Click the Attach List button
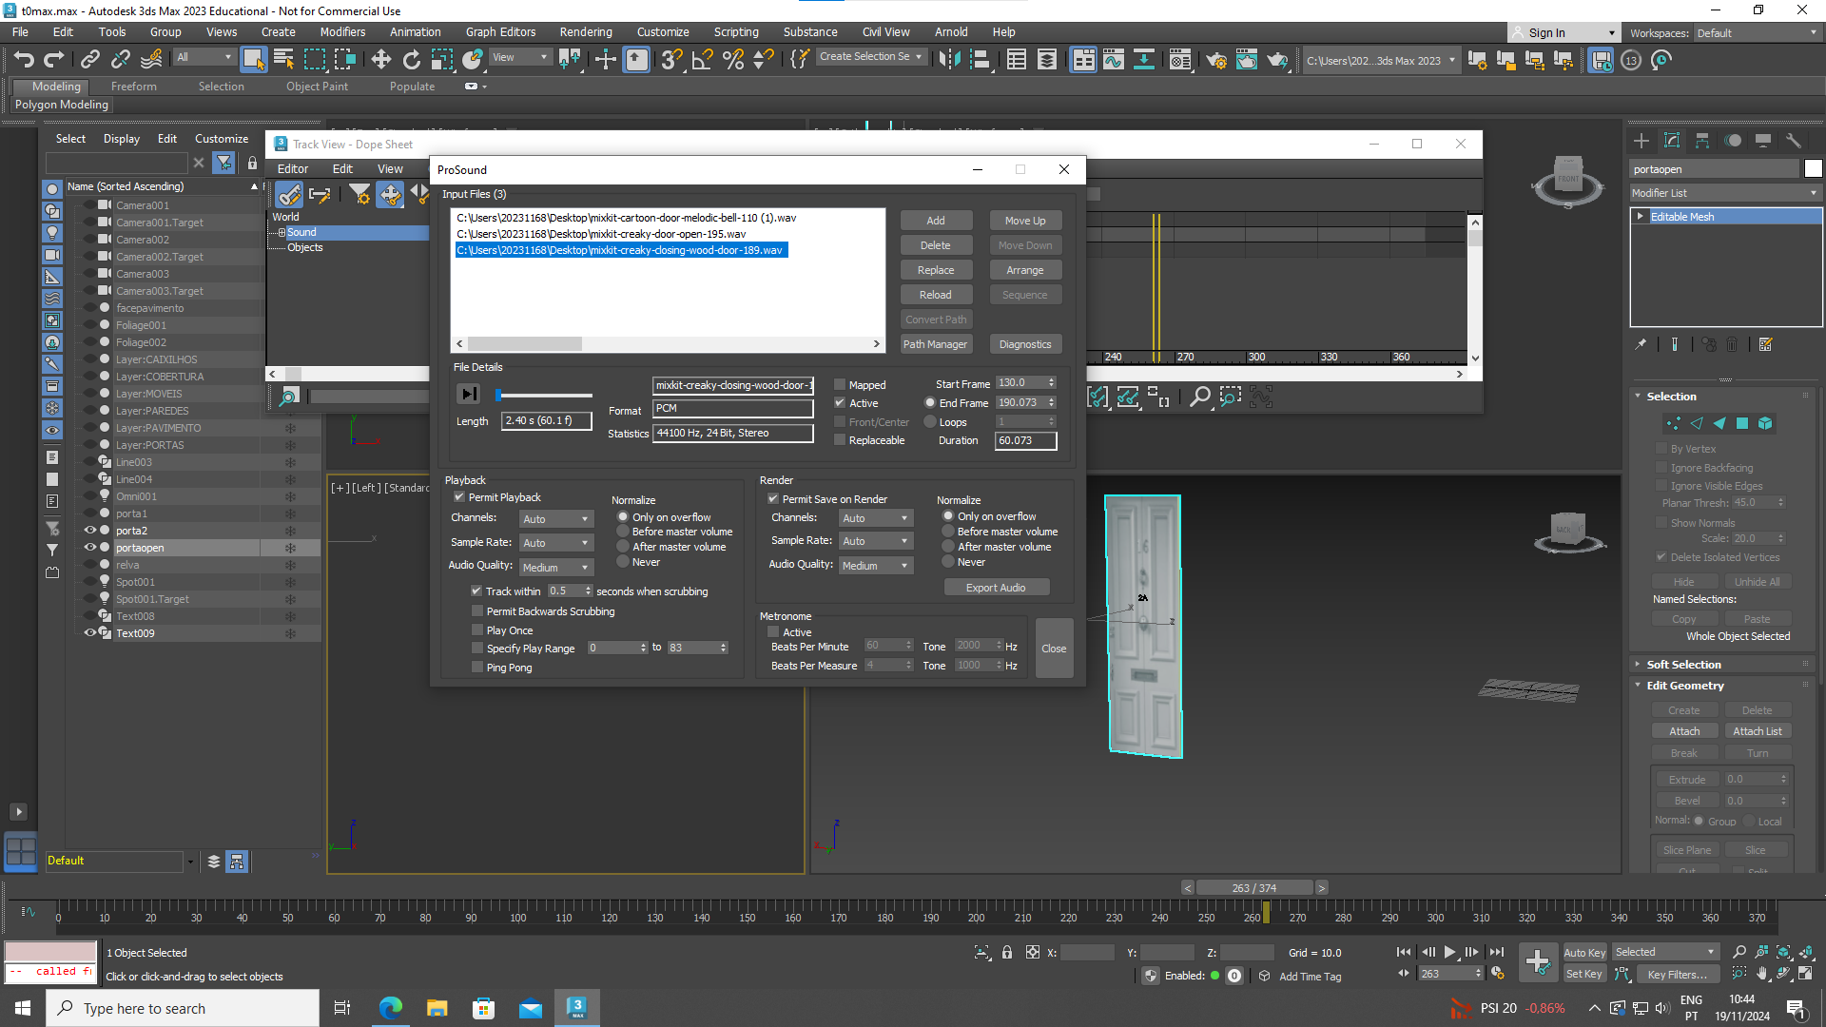The width and height of the screenshot is (1826, 1027). tap(1758, 731)
